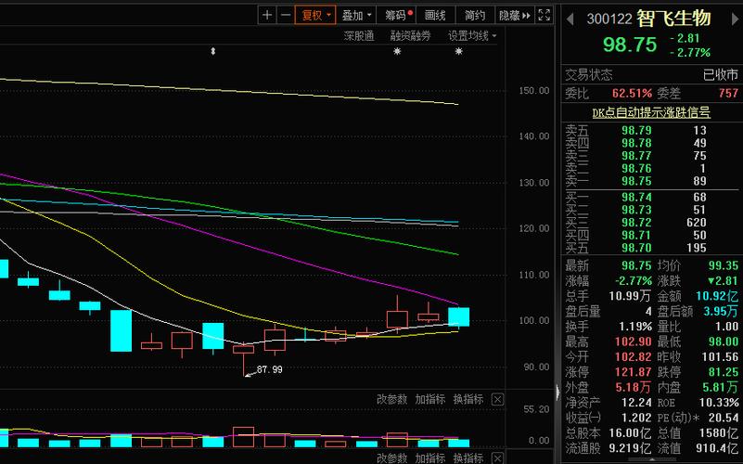Image resolution: width=743 pixels, height=464 pixels.
Task: Click 卖一 price 98.75
Action: [x=636, y=181]
